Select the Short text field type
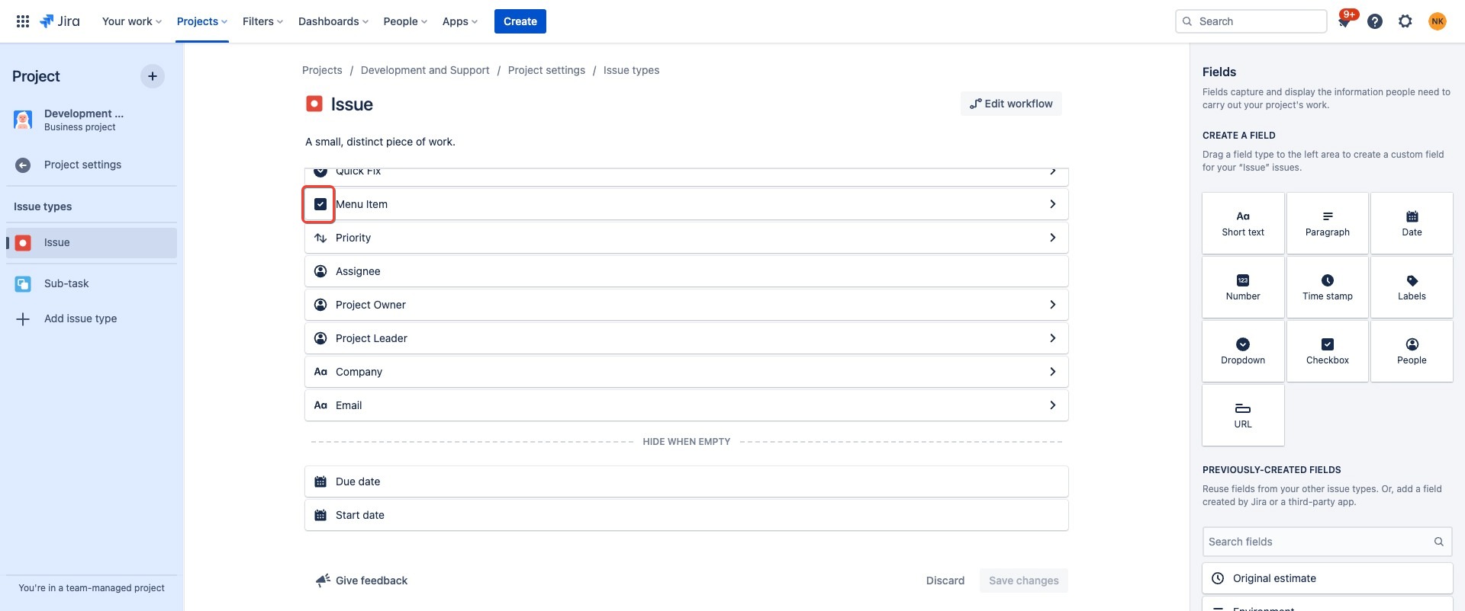The image size is (1465, 611). [x=1243, y=223]
